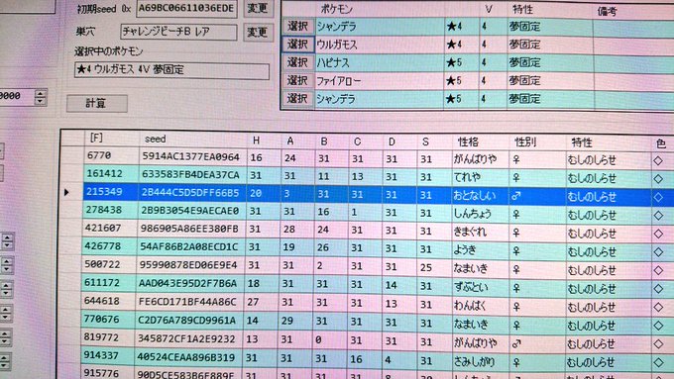Click seed C2D76A789CD9961A
Image resolution: width=674 pixels, height=379 pixels.
186,321
